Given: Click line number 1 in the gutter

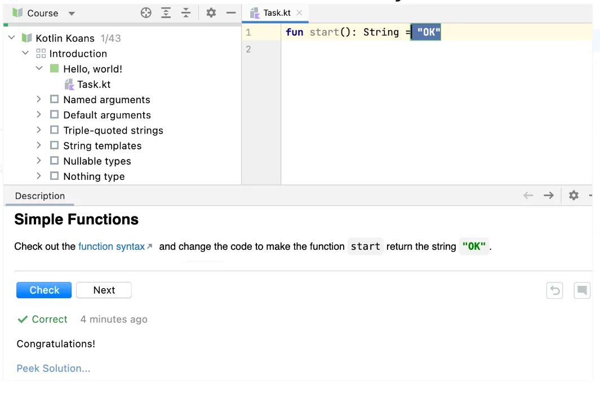Looking at the screenshot, I should pos(248,32).
